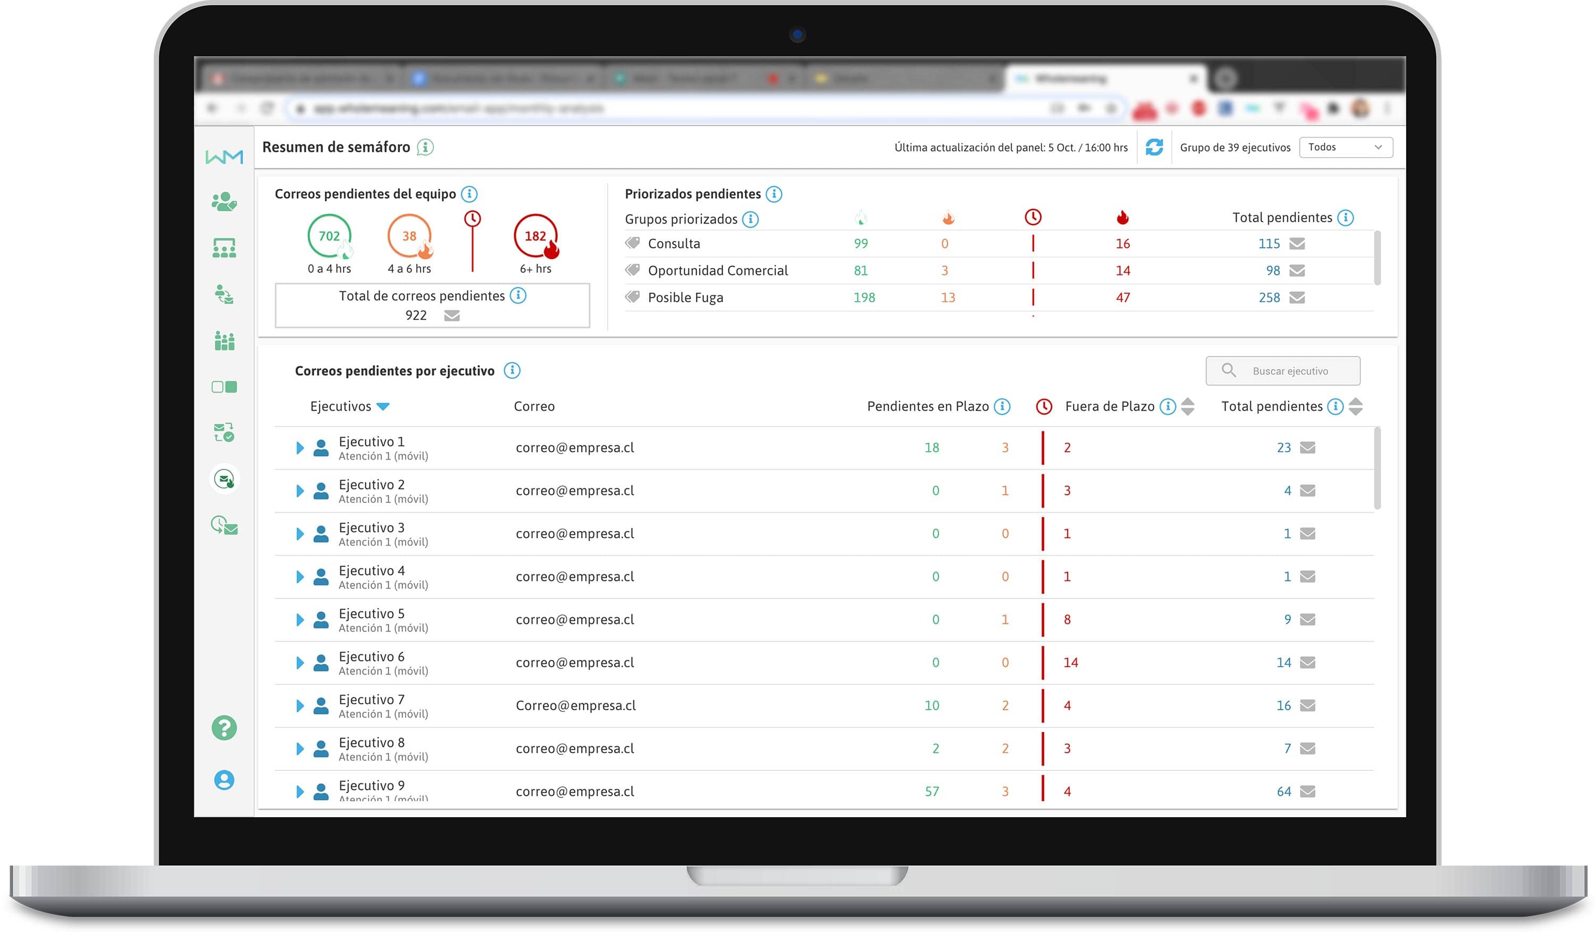Open the team board sidebar icon
The image size is (1595, 932).
point(224,248)
